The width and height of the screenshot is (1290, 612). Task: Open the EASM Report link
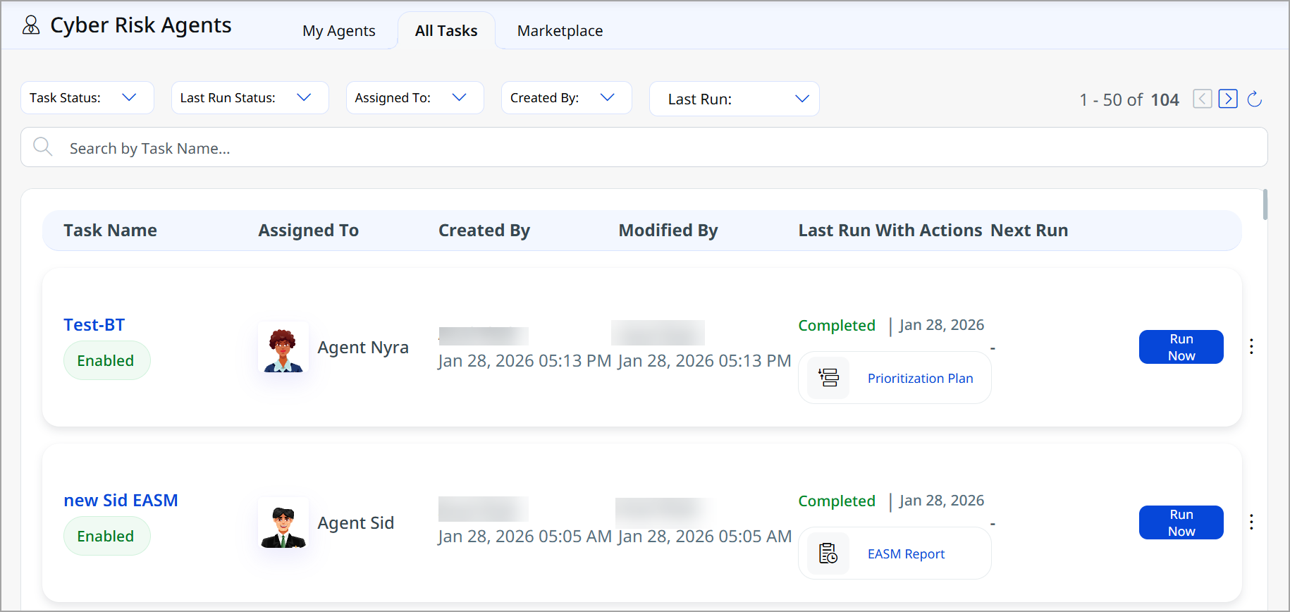[907, 554]
